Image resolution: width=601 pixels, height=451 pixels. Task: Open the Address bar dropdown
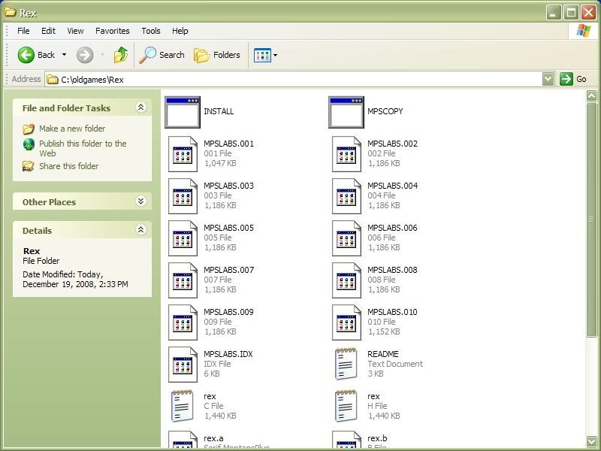[x=548, y=79]
